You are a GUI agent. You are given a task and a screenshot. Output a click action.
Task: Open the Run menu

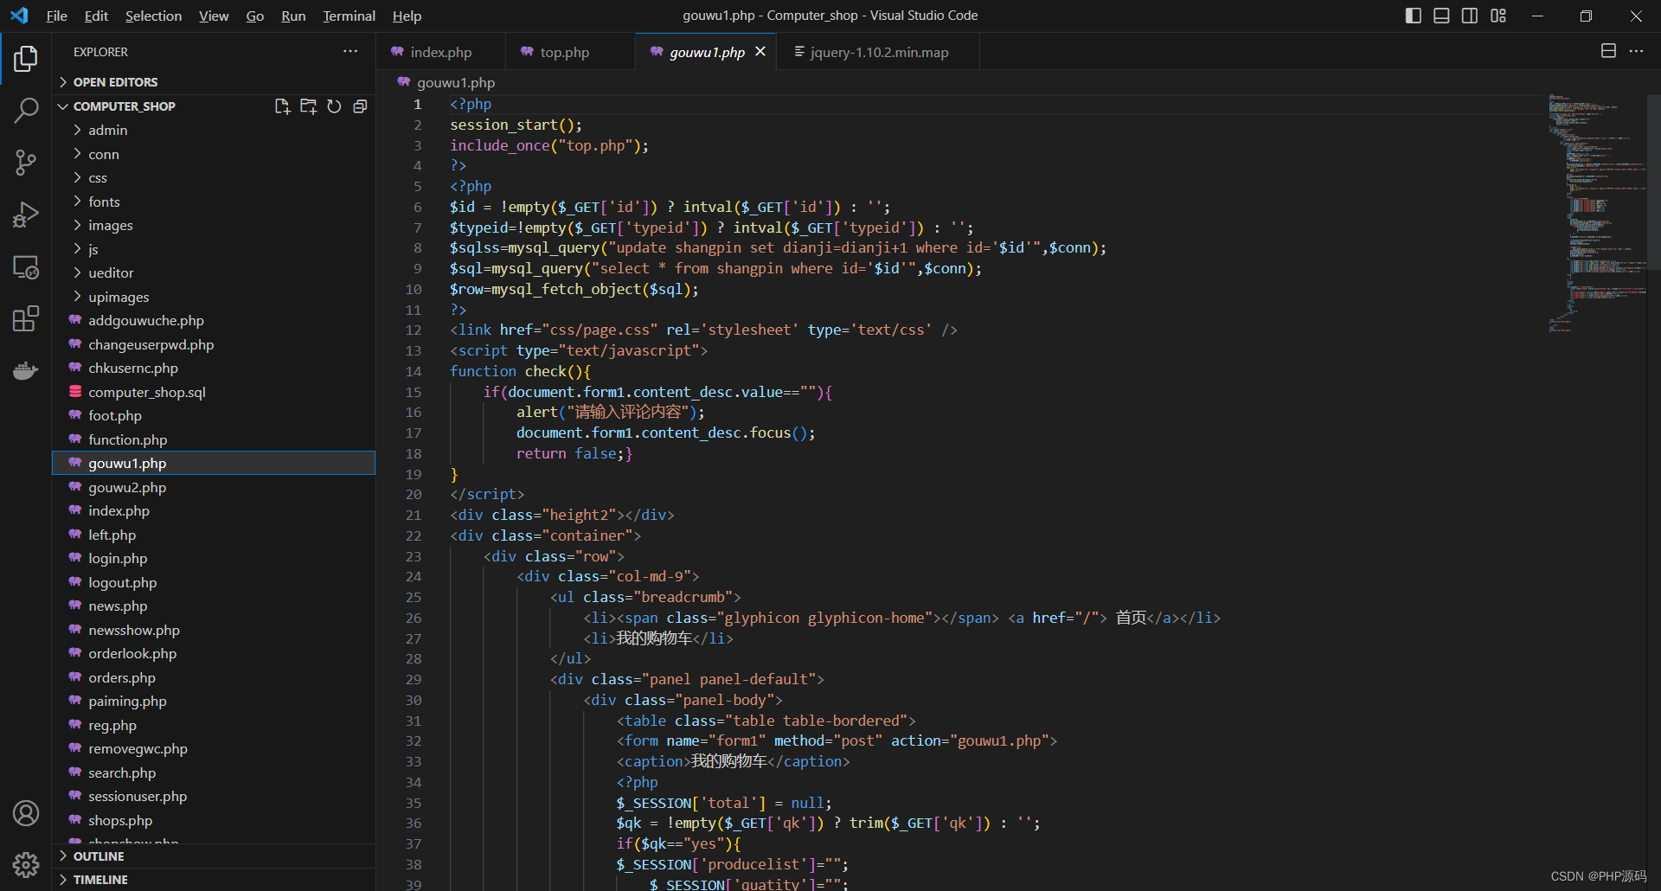[293, 16]
